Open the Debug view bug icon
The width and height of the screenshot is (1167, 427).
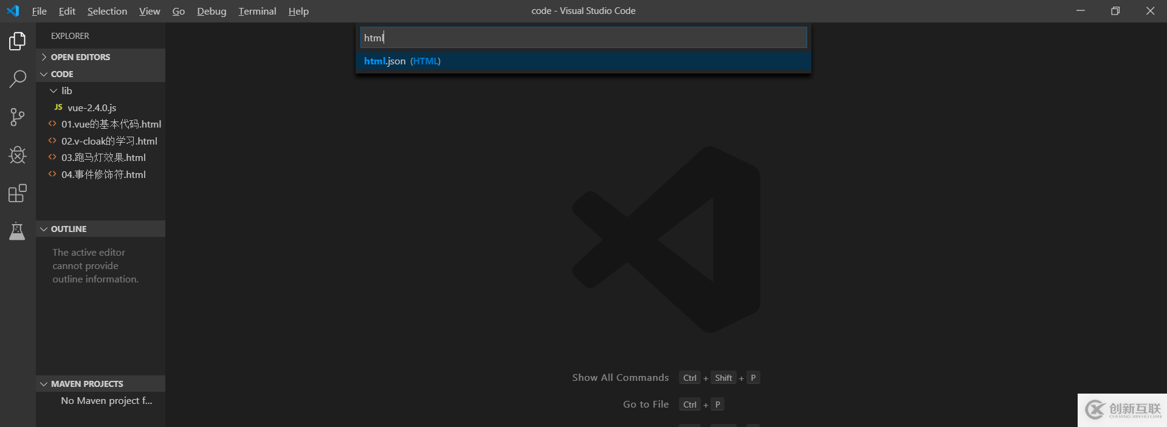point(18,155)
